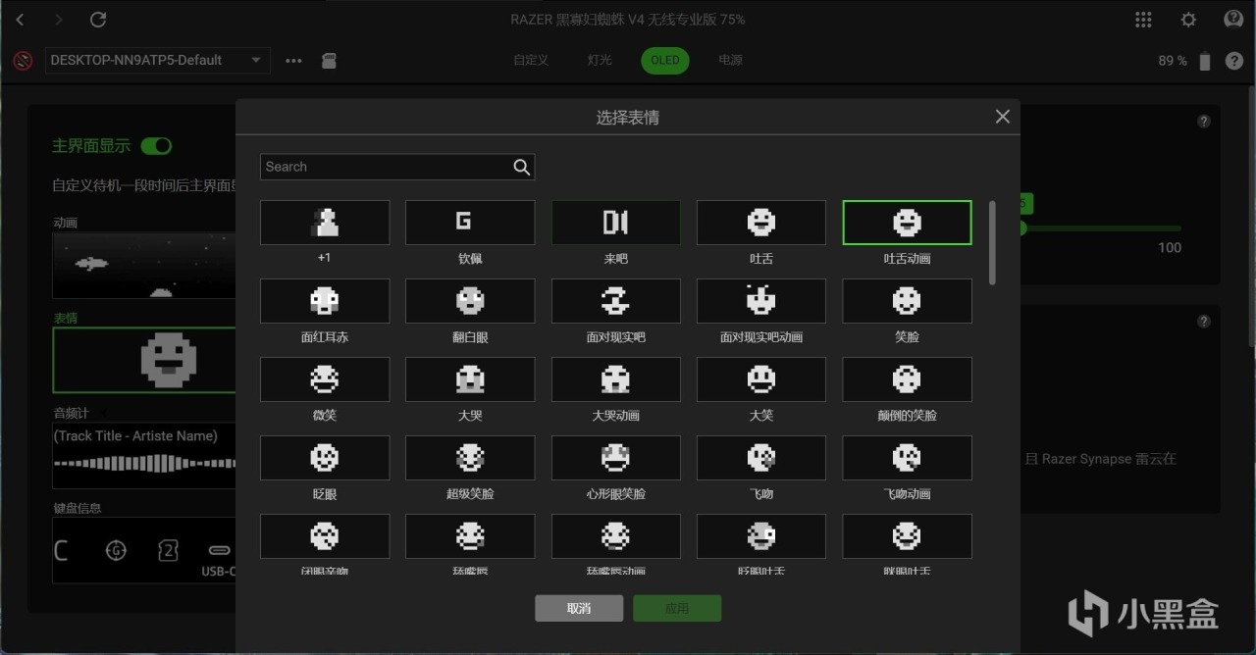Cancel with the 取消 button
Image resolution: width=1256 pixels, height=655 pixels.
pos(579,608)
